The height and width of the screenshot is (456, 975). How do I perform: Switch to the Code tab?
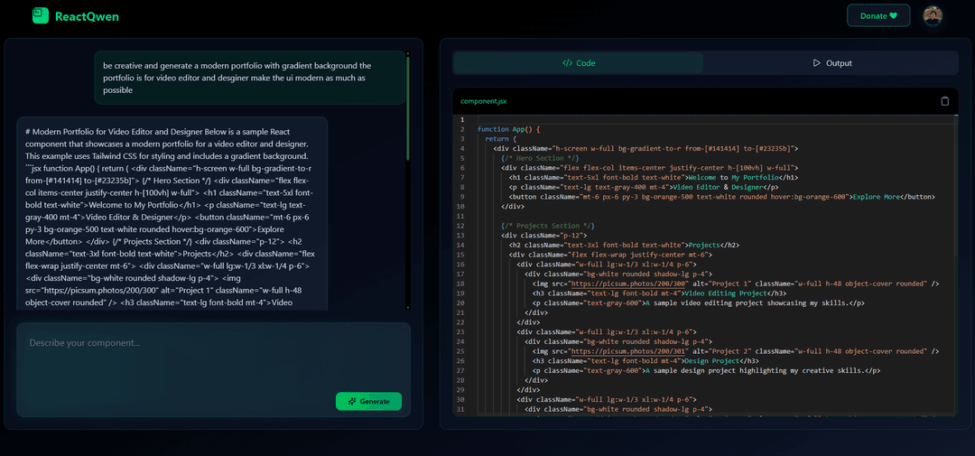[579, 63]
